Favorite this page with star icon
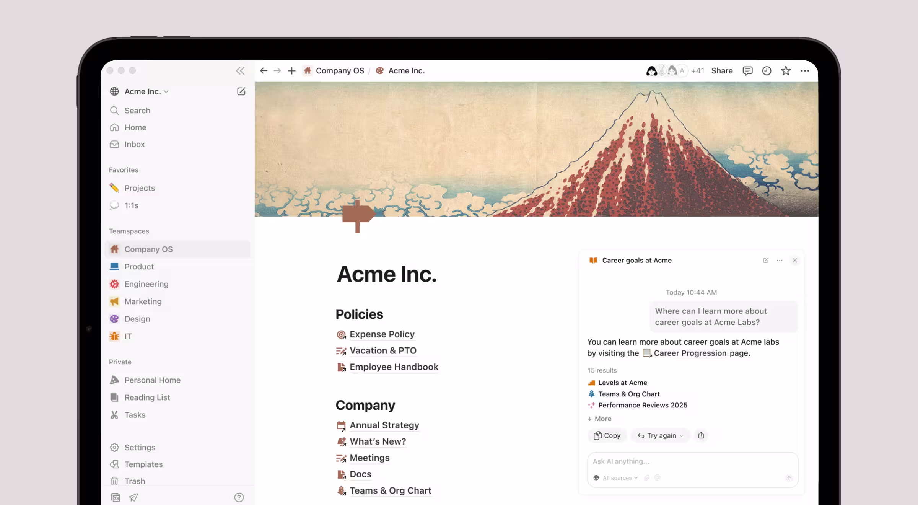The image size is (918, 505). 786,71
